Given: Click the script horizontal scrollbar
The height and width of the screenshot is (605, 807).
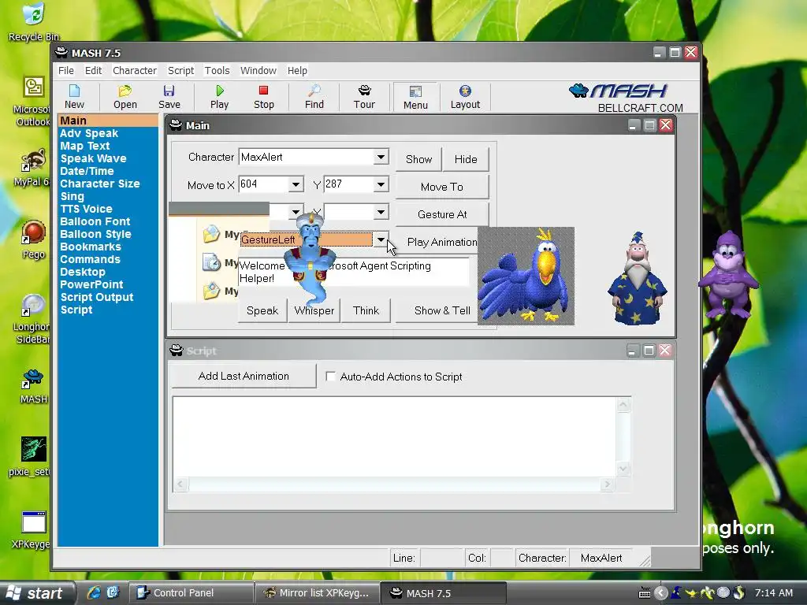Looking at the screenshot, I should [x=394, y=484].
